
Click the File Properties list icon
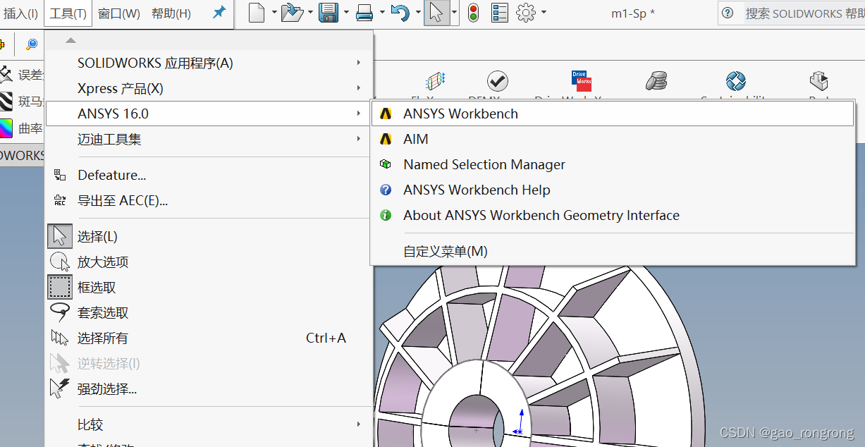click(x=500, y=13)
